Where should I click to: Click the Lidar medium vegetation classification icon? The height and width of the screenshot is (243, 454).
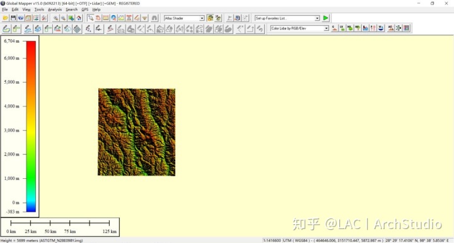tap(350, 28)
